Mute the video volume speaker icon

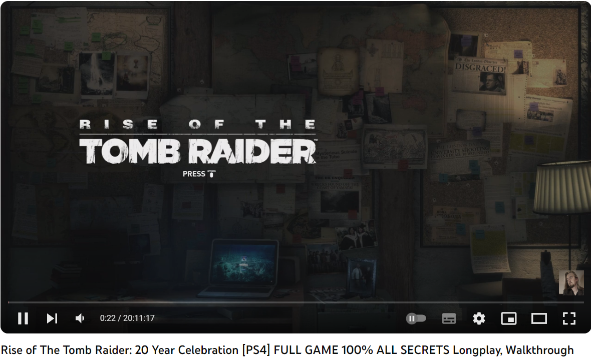(80, 318)
